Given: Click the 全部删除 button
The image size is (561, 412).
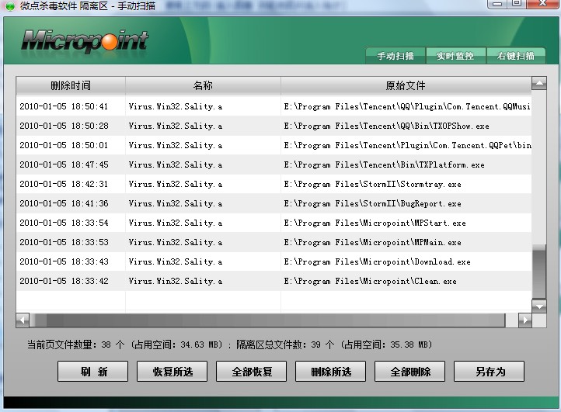Looking at the screenshot, I should (x=409, y=371).
